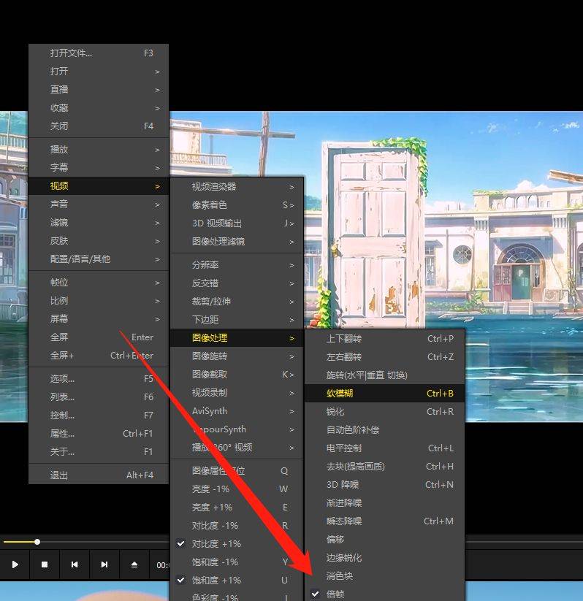Click the Play button in player controls

coord(15,564)
